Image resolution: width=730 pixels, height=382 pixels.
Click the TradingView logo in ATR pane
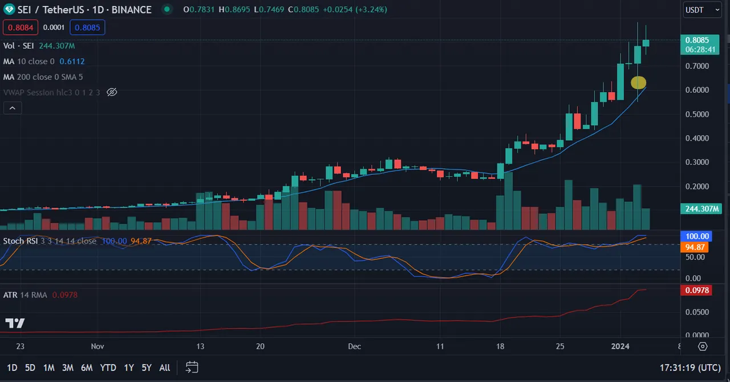[15, 323]
